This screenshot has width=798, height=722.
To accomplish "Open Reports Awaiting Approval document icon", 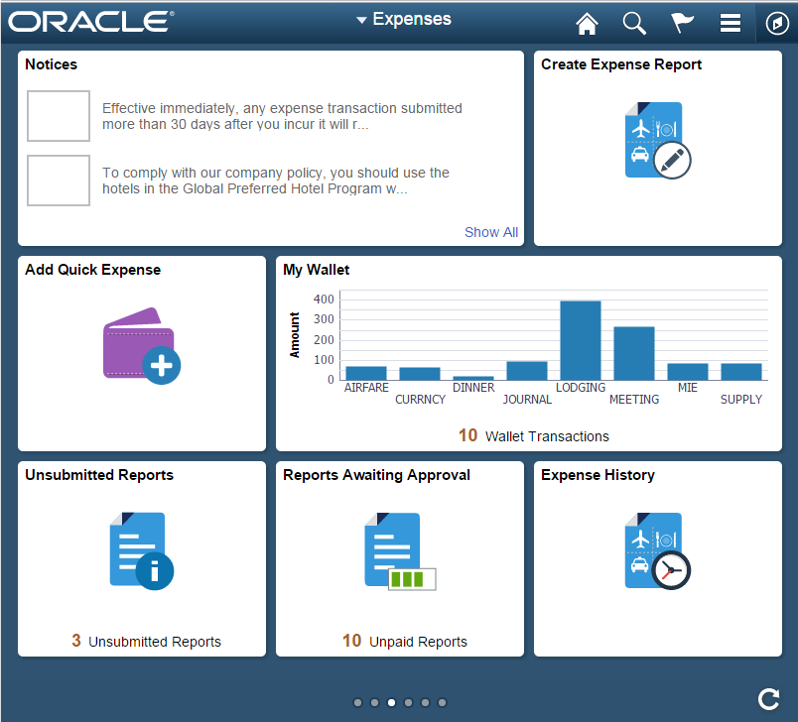I will coord(400,551).
